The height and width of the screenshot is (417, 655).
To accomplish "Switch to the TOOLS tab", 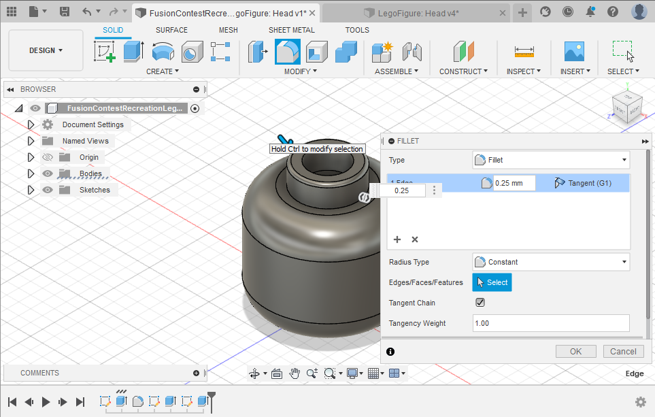I will pos(357,30).
